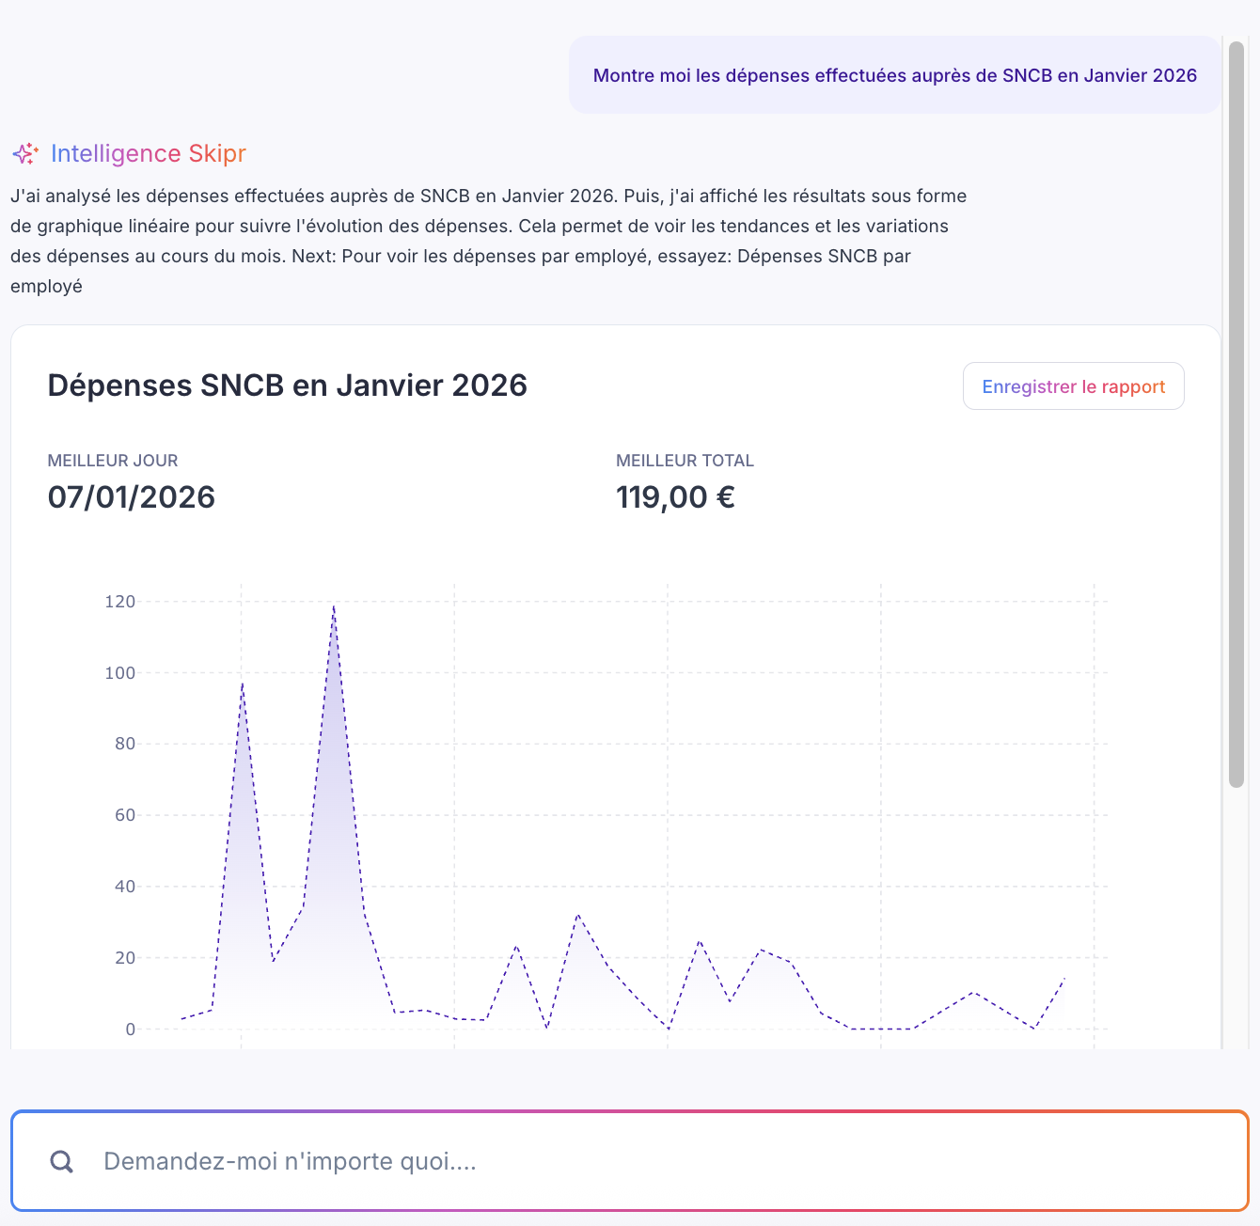Click the 120 label on the chart y-axis
Image resolution: width=1260 pixels, height=1226 pixels.
tap(121, 601)
